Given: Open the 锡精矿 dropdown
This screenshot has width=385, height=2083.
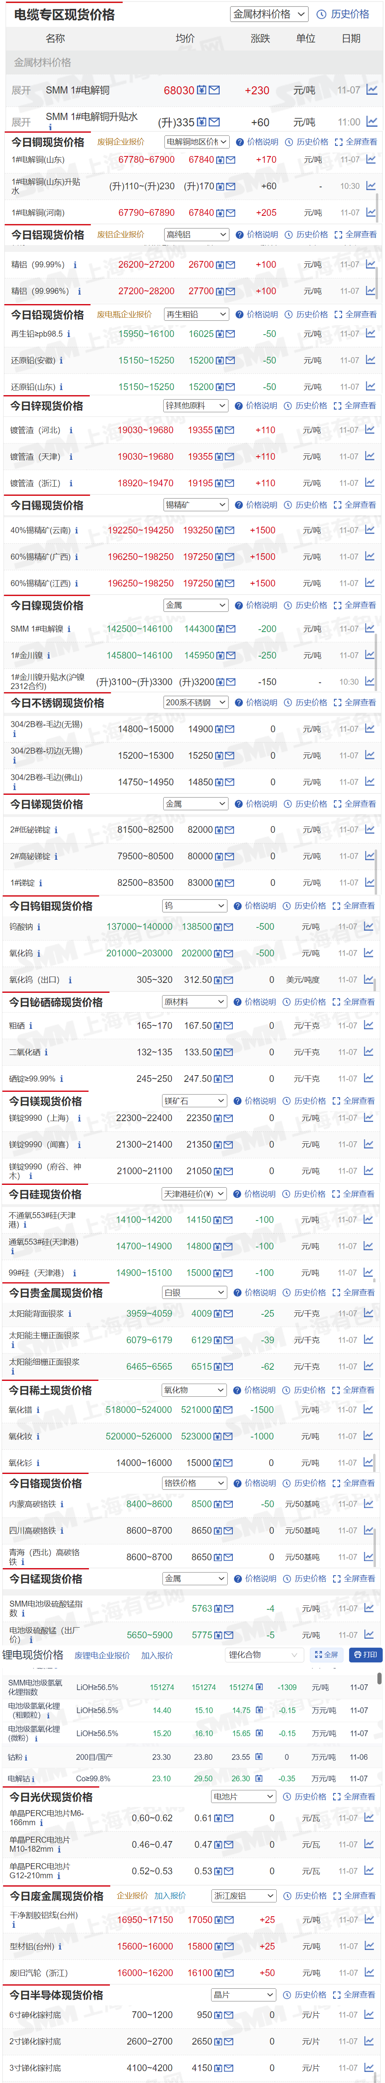Looking at the screenshot, I should click(x=196, y=505).
